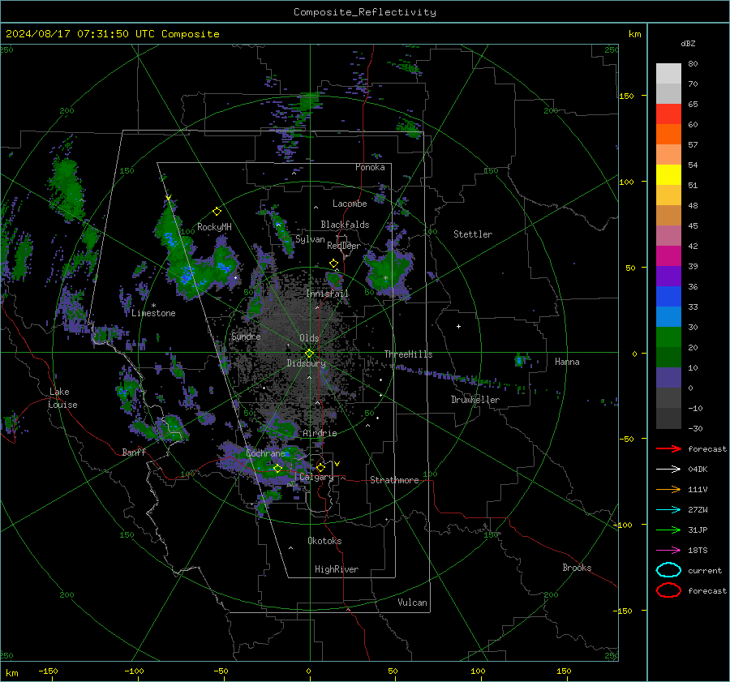This screenshot has height=682, width=730.
Task: Click the RockyMH label
Action: [215, 227]
